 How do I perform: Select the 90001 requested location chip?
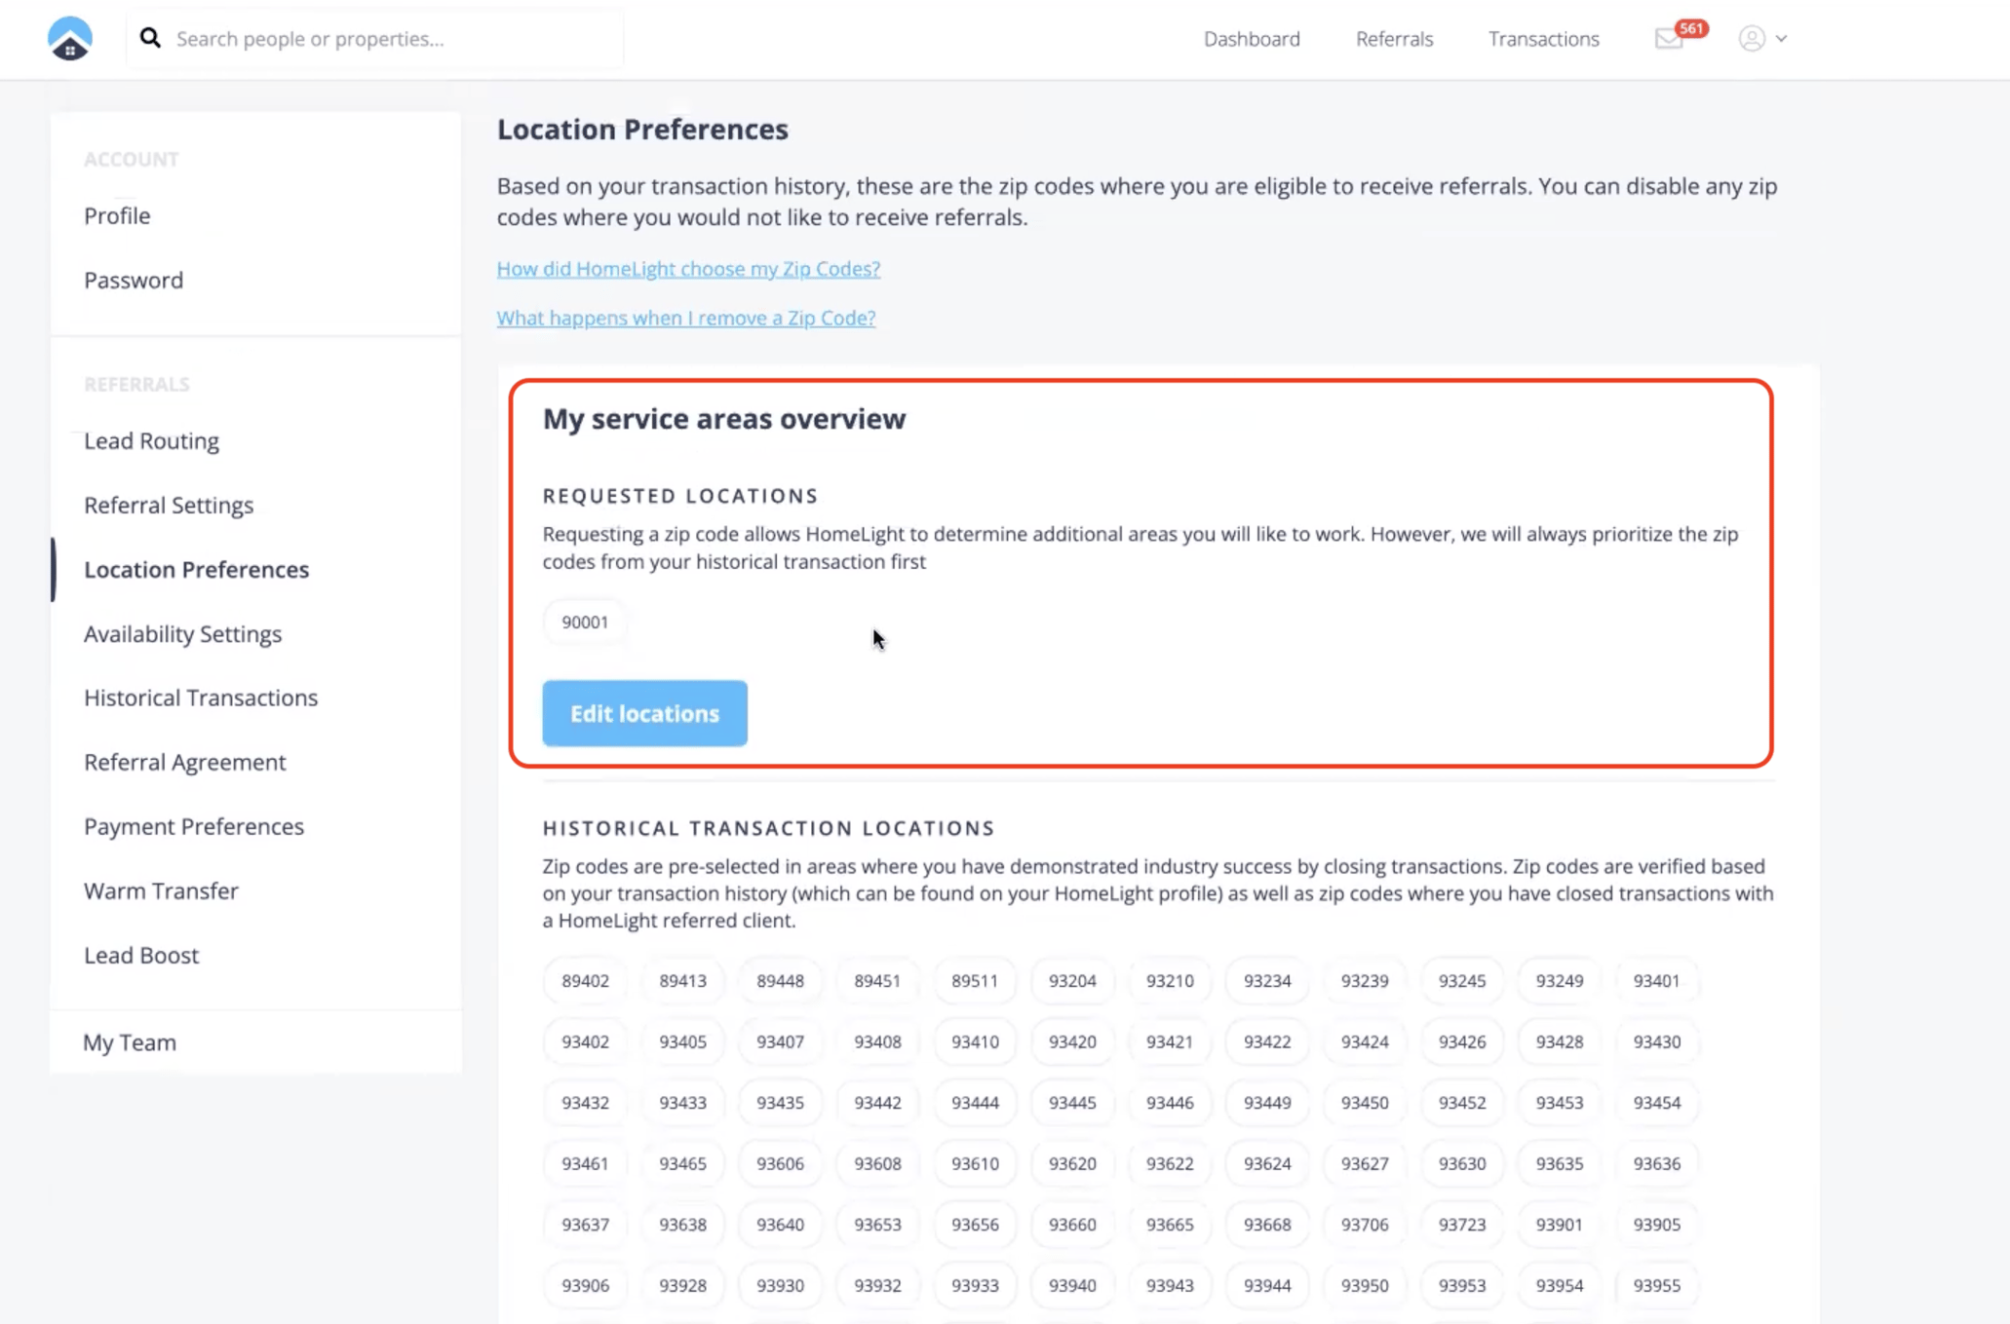click(584, 622)
